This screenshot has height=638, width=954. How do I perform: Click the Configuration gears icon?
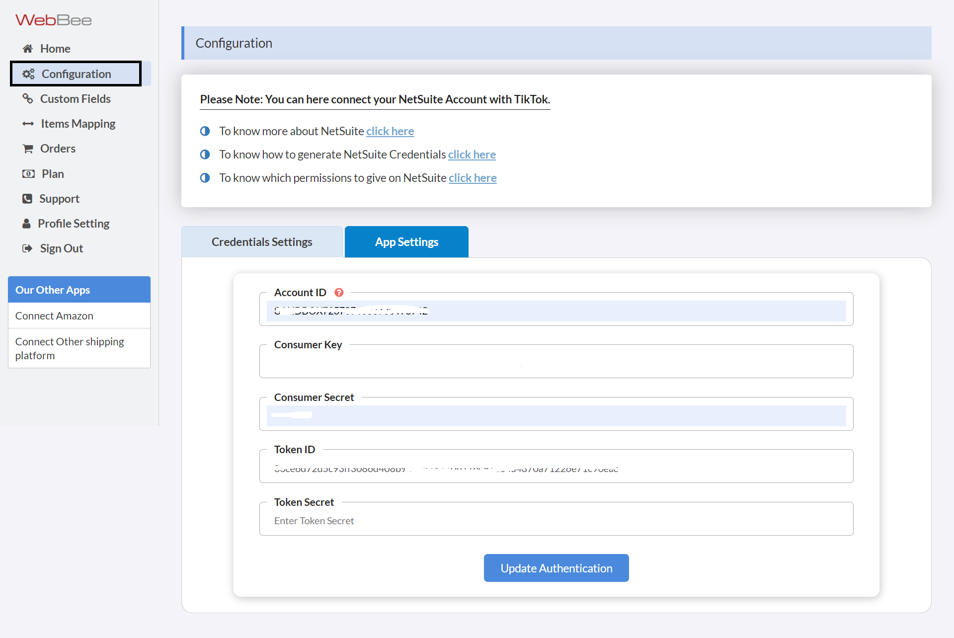[28, 74]
